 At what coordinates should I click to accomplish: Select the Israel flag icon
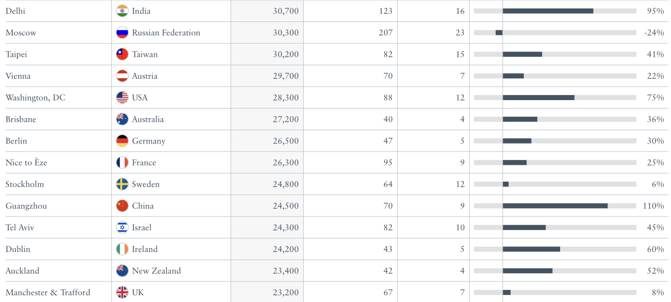click(122, 228)
